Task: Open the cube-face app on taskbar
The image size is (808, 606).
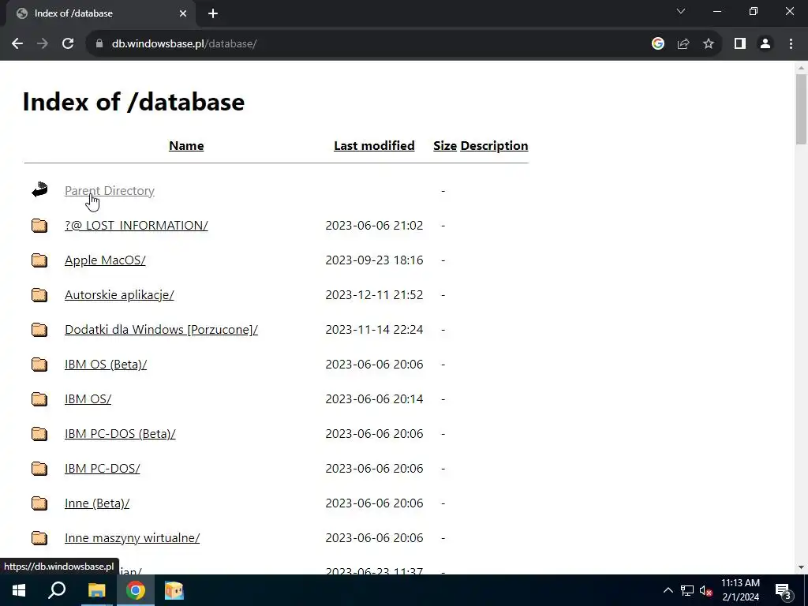Action: (x=174, y=590)
